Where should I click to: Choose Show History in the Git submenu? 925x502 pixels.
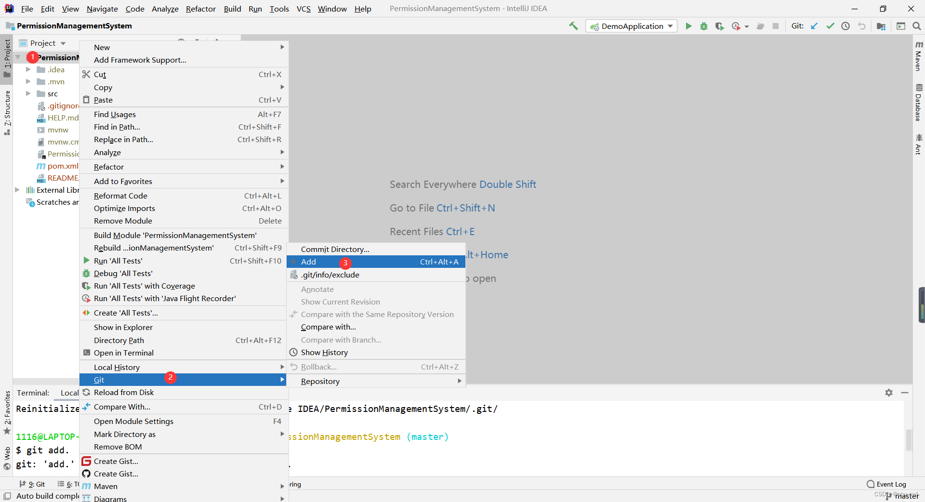[376, 352]
